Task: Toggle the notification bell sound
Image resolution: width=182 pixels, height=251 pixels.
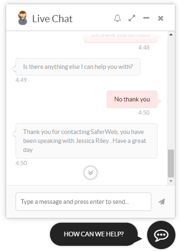Action: (117, 18)
